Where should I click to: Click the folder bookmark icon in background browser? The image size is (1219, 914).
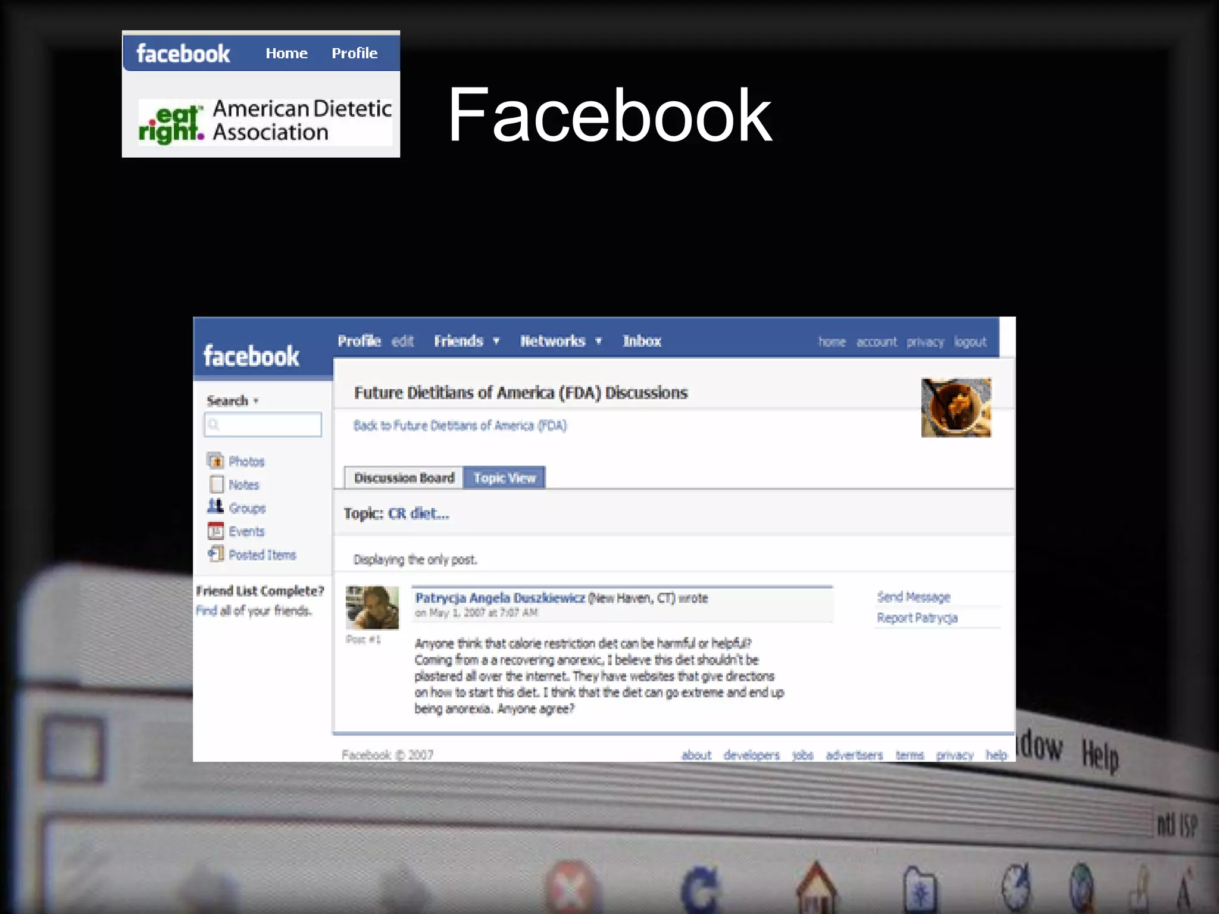pos(920,890)
